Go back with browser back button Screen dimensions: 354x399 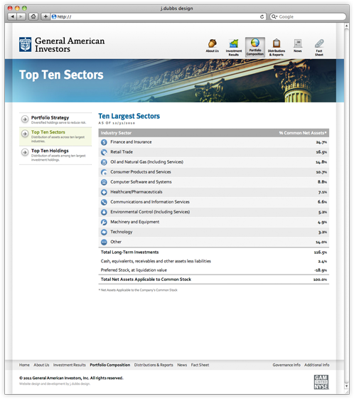click(12, 17)
